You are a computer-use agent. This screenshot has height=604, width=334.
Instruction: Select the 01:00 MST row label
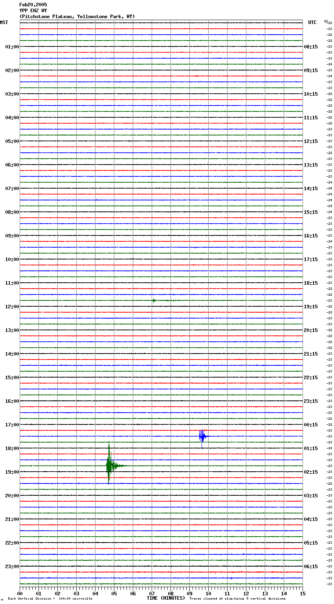click(x=12, y=46)
